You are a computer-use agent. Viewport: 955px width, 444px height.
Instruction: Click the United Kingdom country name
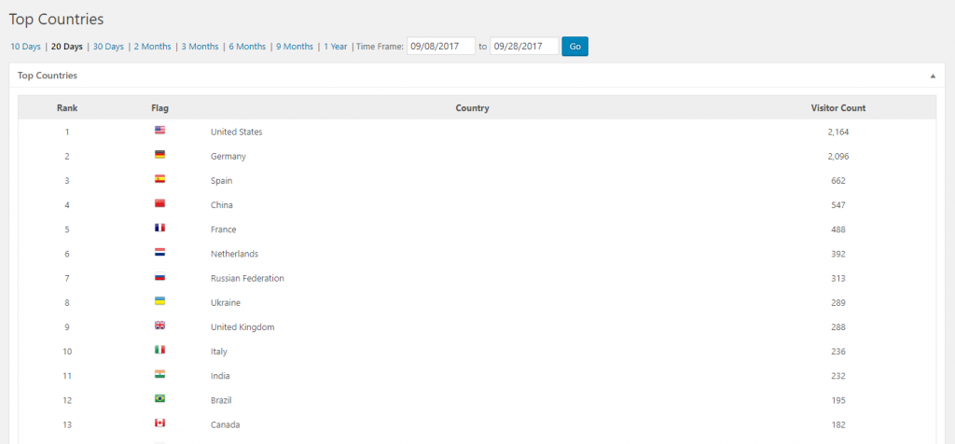click(x=242, y=326)
